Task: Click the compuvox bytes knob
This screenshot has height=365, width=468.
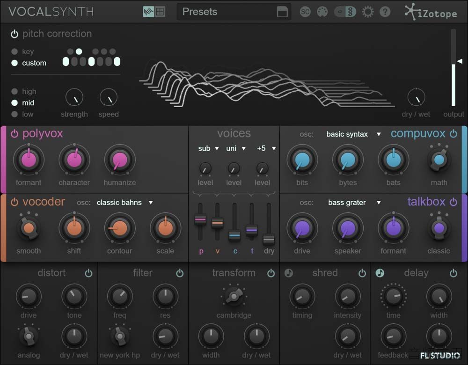Action: pos(348,160)
